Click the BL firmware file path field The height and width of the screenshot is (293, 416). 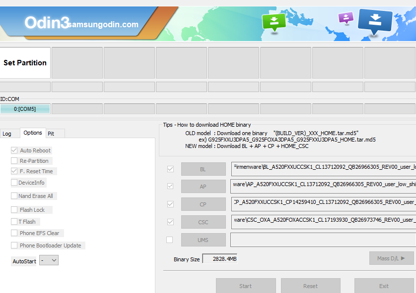click(x=324, y=169)
